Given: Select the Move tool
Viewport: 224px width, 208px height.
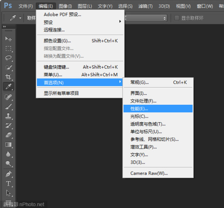Looking at the screenshot, I should point(8,39).
